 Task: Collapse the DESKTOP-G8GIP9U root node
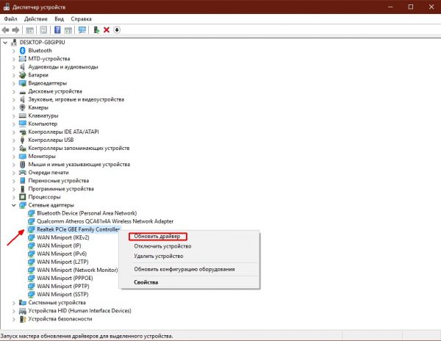[x=5, y=43]
